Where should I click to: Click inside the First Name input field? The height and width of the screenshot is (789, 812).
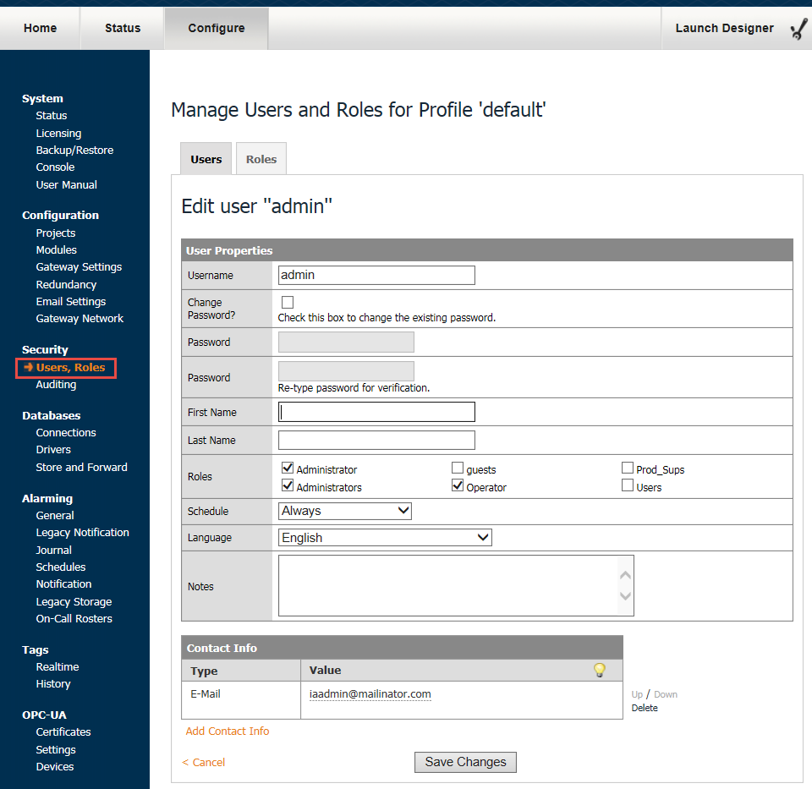(x=376, y=412)
